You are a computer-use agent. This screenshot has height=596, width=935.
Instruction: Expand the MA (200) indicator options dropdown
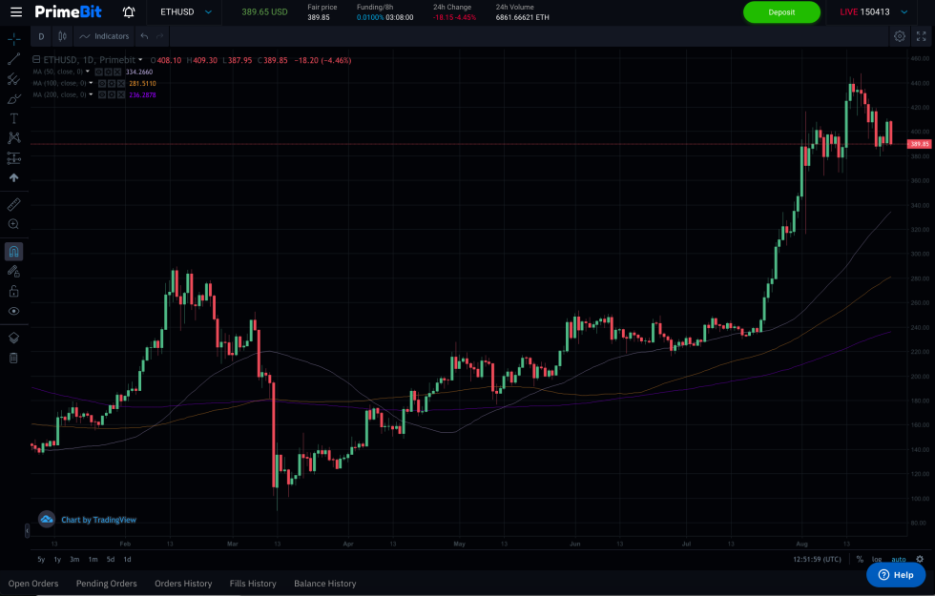tap(91, 94)
